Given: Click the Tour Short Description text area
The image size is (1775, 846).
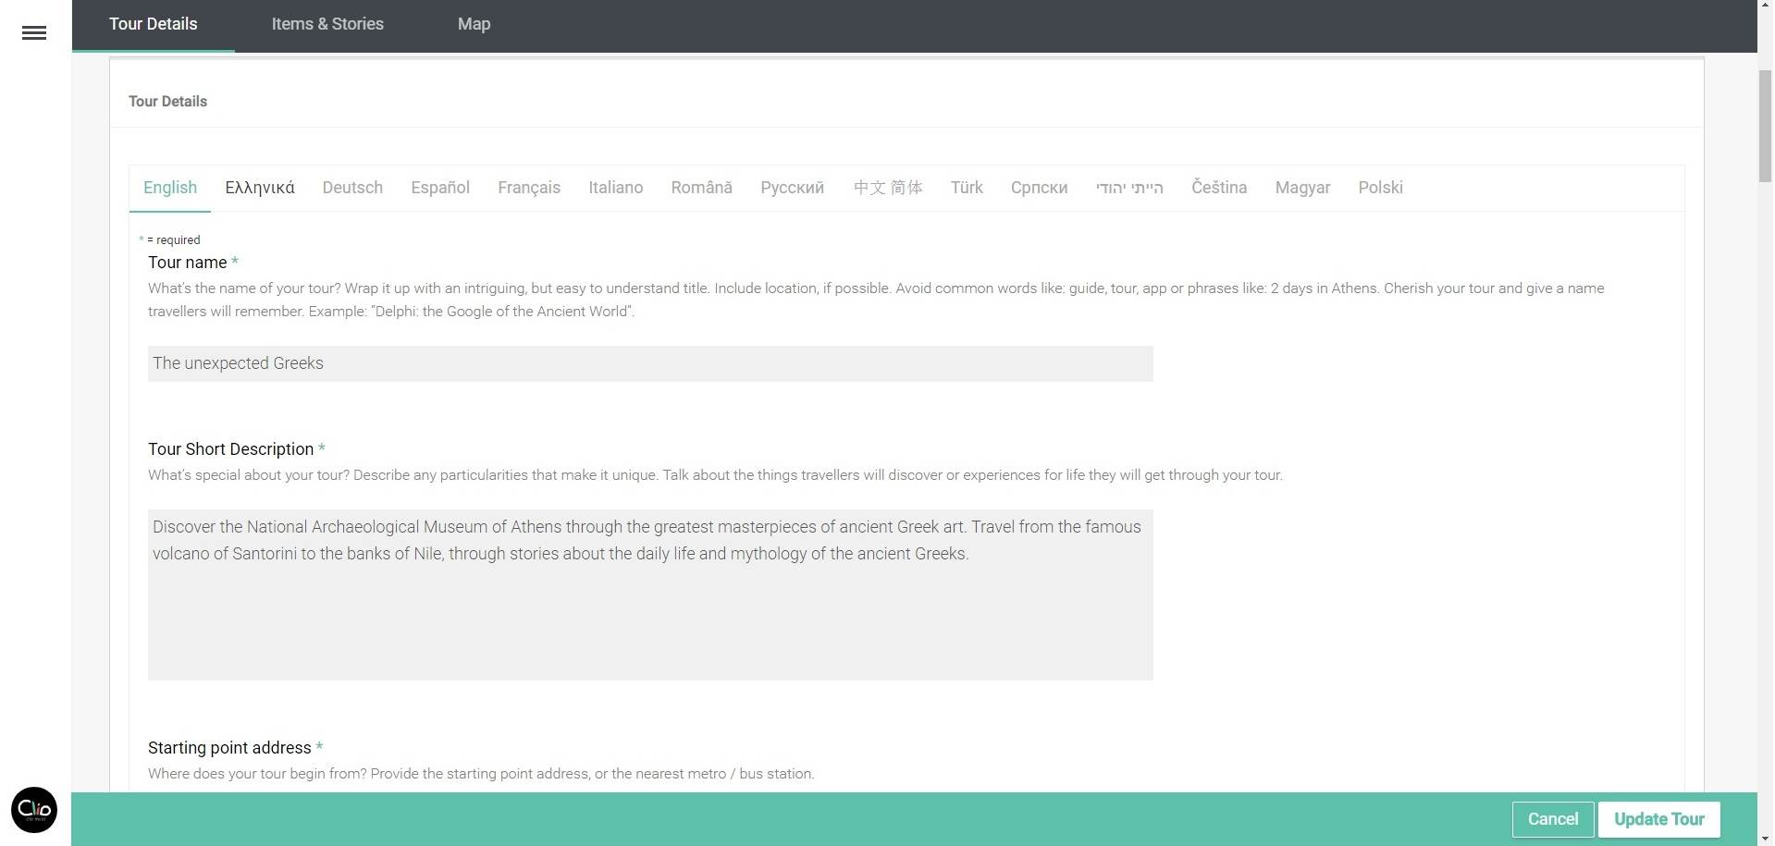Looking at the screenshot, I should pyautogui.click(x=650, y=595).
